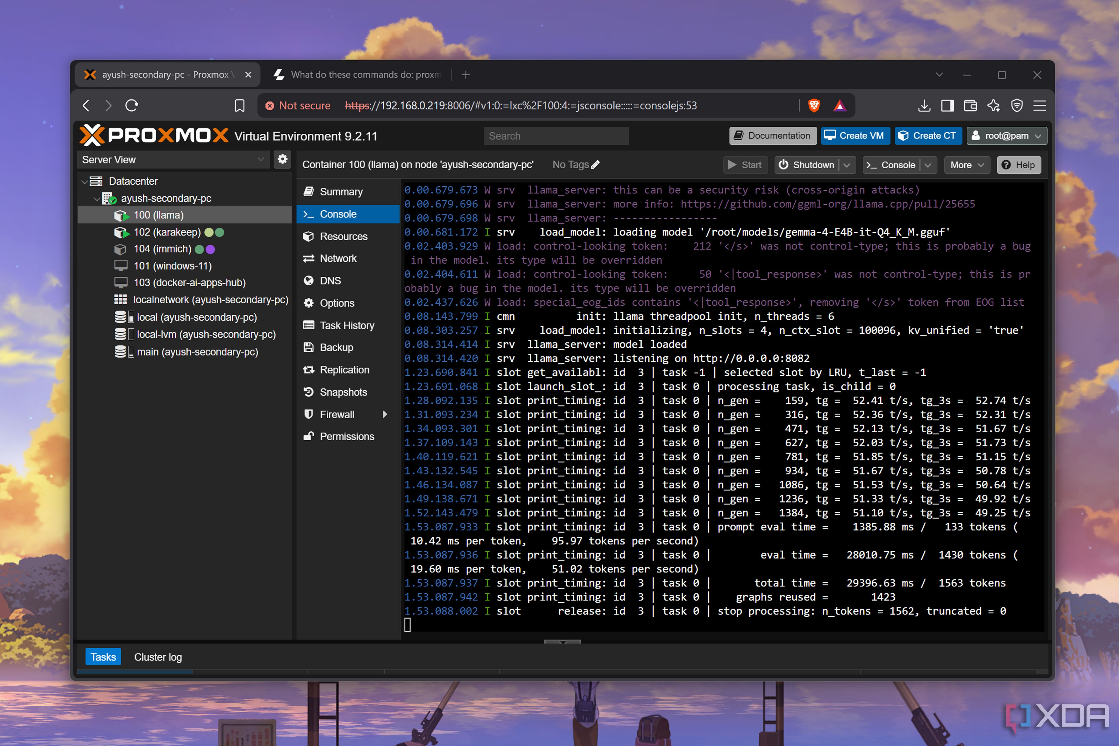Edit tags with the pencil icon
Viewport: 1119px width, 746px height.
point(595,165)
